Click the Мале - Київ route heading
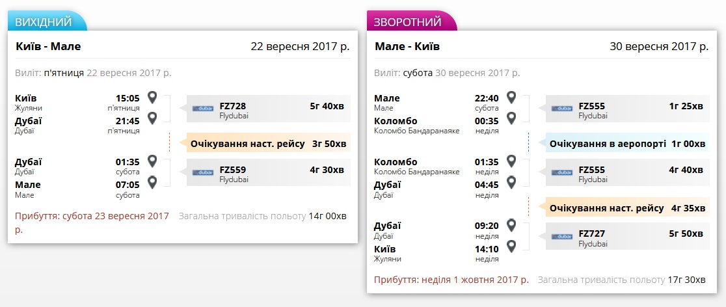726x307 pixels. [x=407, y=46]
